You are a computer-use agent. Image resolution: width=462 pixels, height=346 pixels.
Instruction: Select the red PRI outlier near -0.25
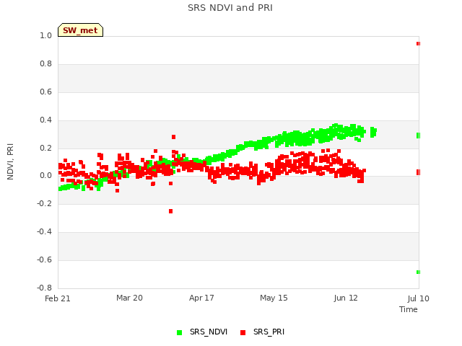(x=170, y=211)
